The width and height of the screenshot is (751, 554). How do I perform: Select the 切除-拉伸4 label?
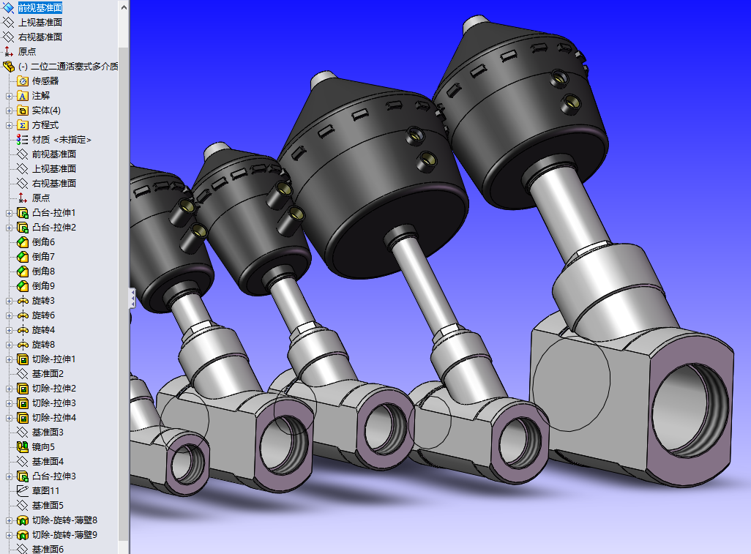53,418
